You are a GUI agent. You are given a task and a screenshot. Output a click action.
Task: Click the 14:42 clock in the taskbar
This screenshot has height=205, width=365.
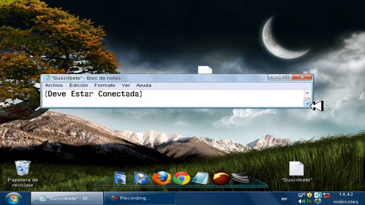tap(346, 194)
